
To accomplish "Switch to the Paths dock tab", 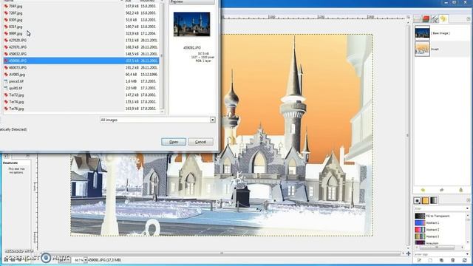I will (x=435, y=18).
